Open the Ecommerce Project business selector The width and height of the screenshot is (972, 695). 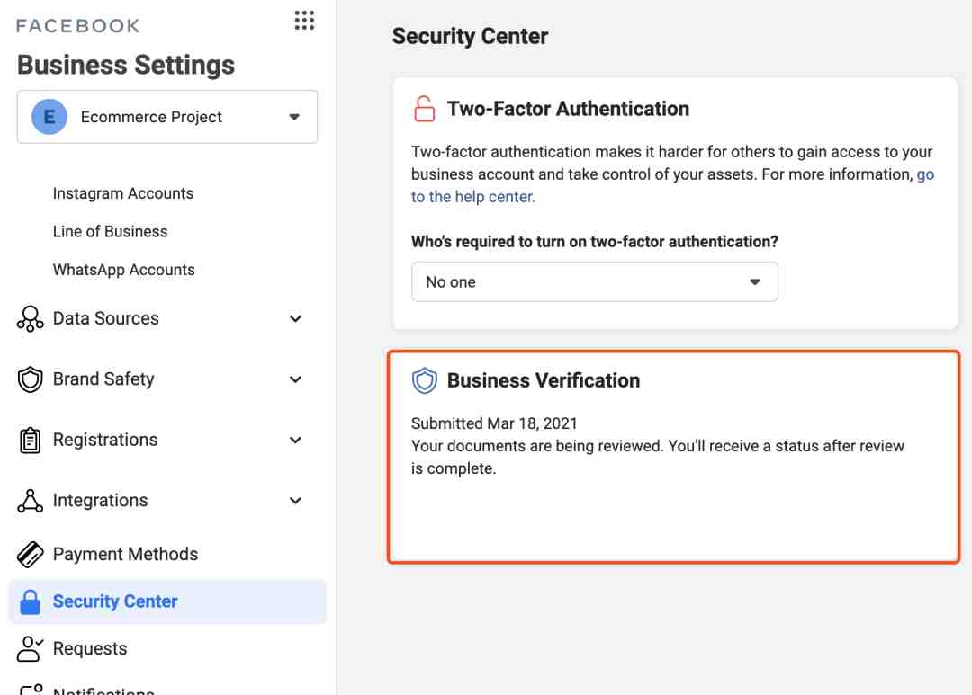167,117
